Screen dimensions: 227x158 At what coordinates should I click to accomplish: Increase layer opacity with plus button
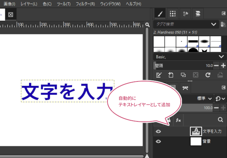[223, 108]
